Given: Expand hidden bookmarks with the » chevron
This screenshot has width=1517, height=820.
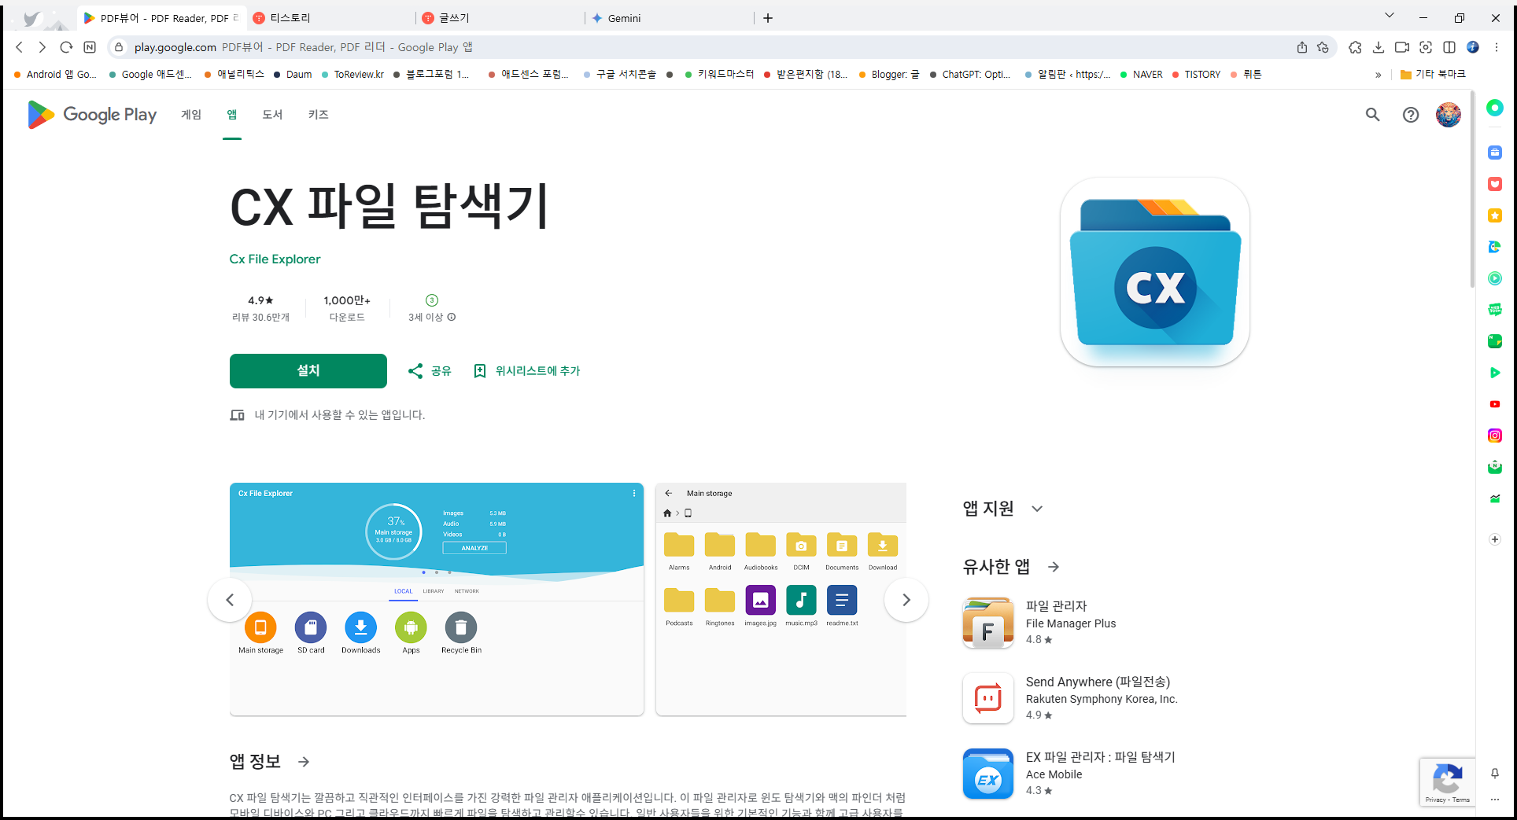Looking at the screenshot, I should pyautogui.click(x=1378, y=75).
